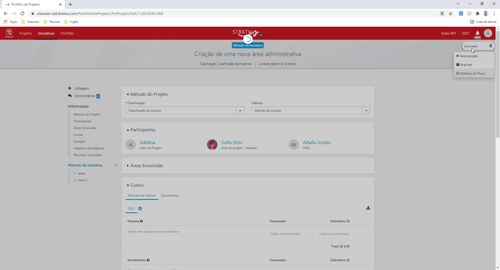The image size is (500, 270).
Task: Switch to the Portfólio top navigation item
Action: (x=67, y=33)
